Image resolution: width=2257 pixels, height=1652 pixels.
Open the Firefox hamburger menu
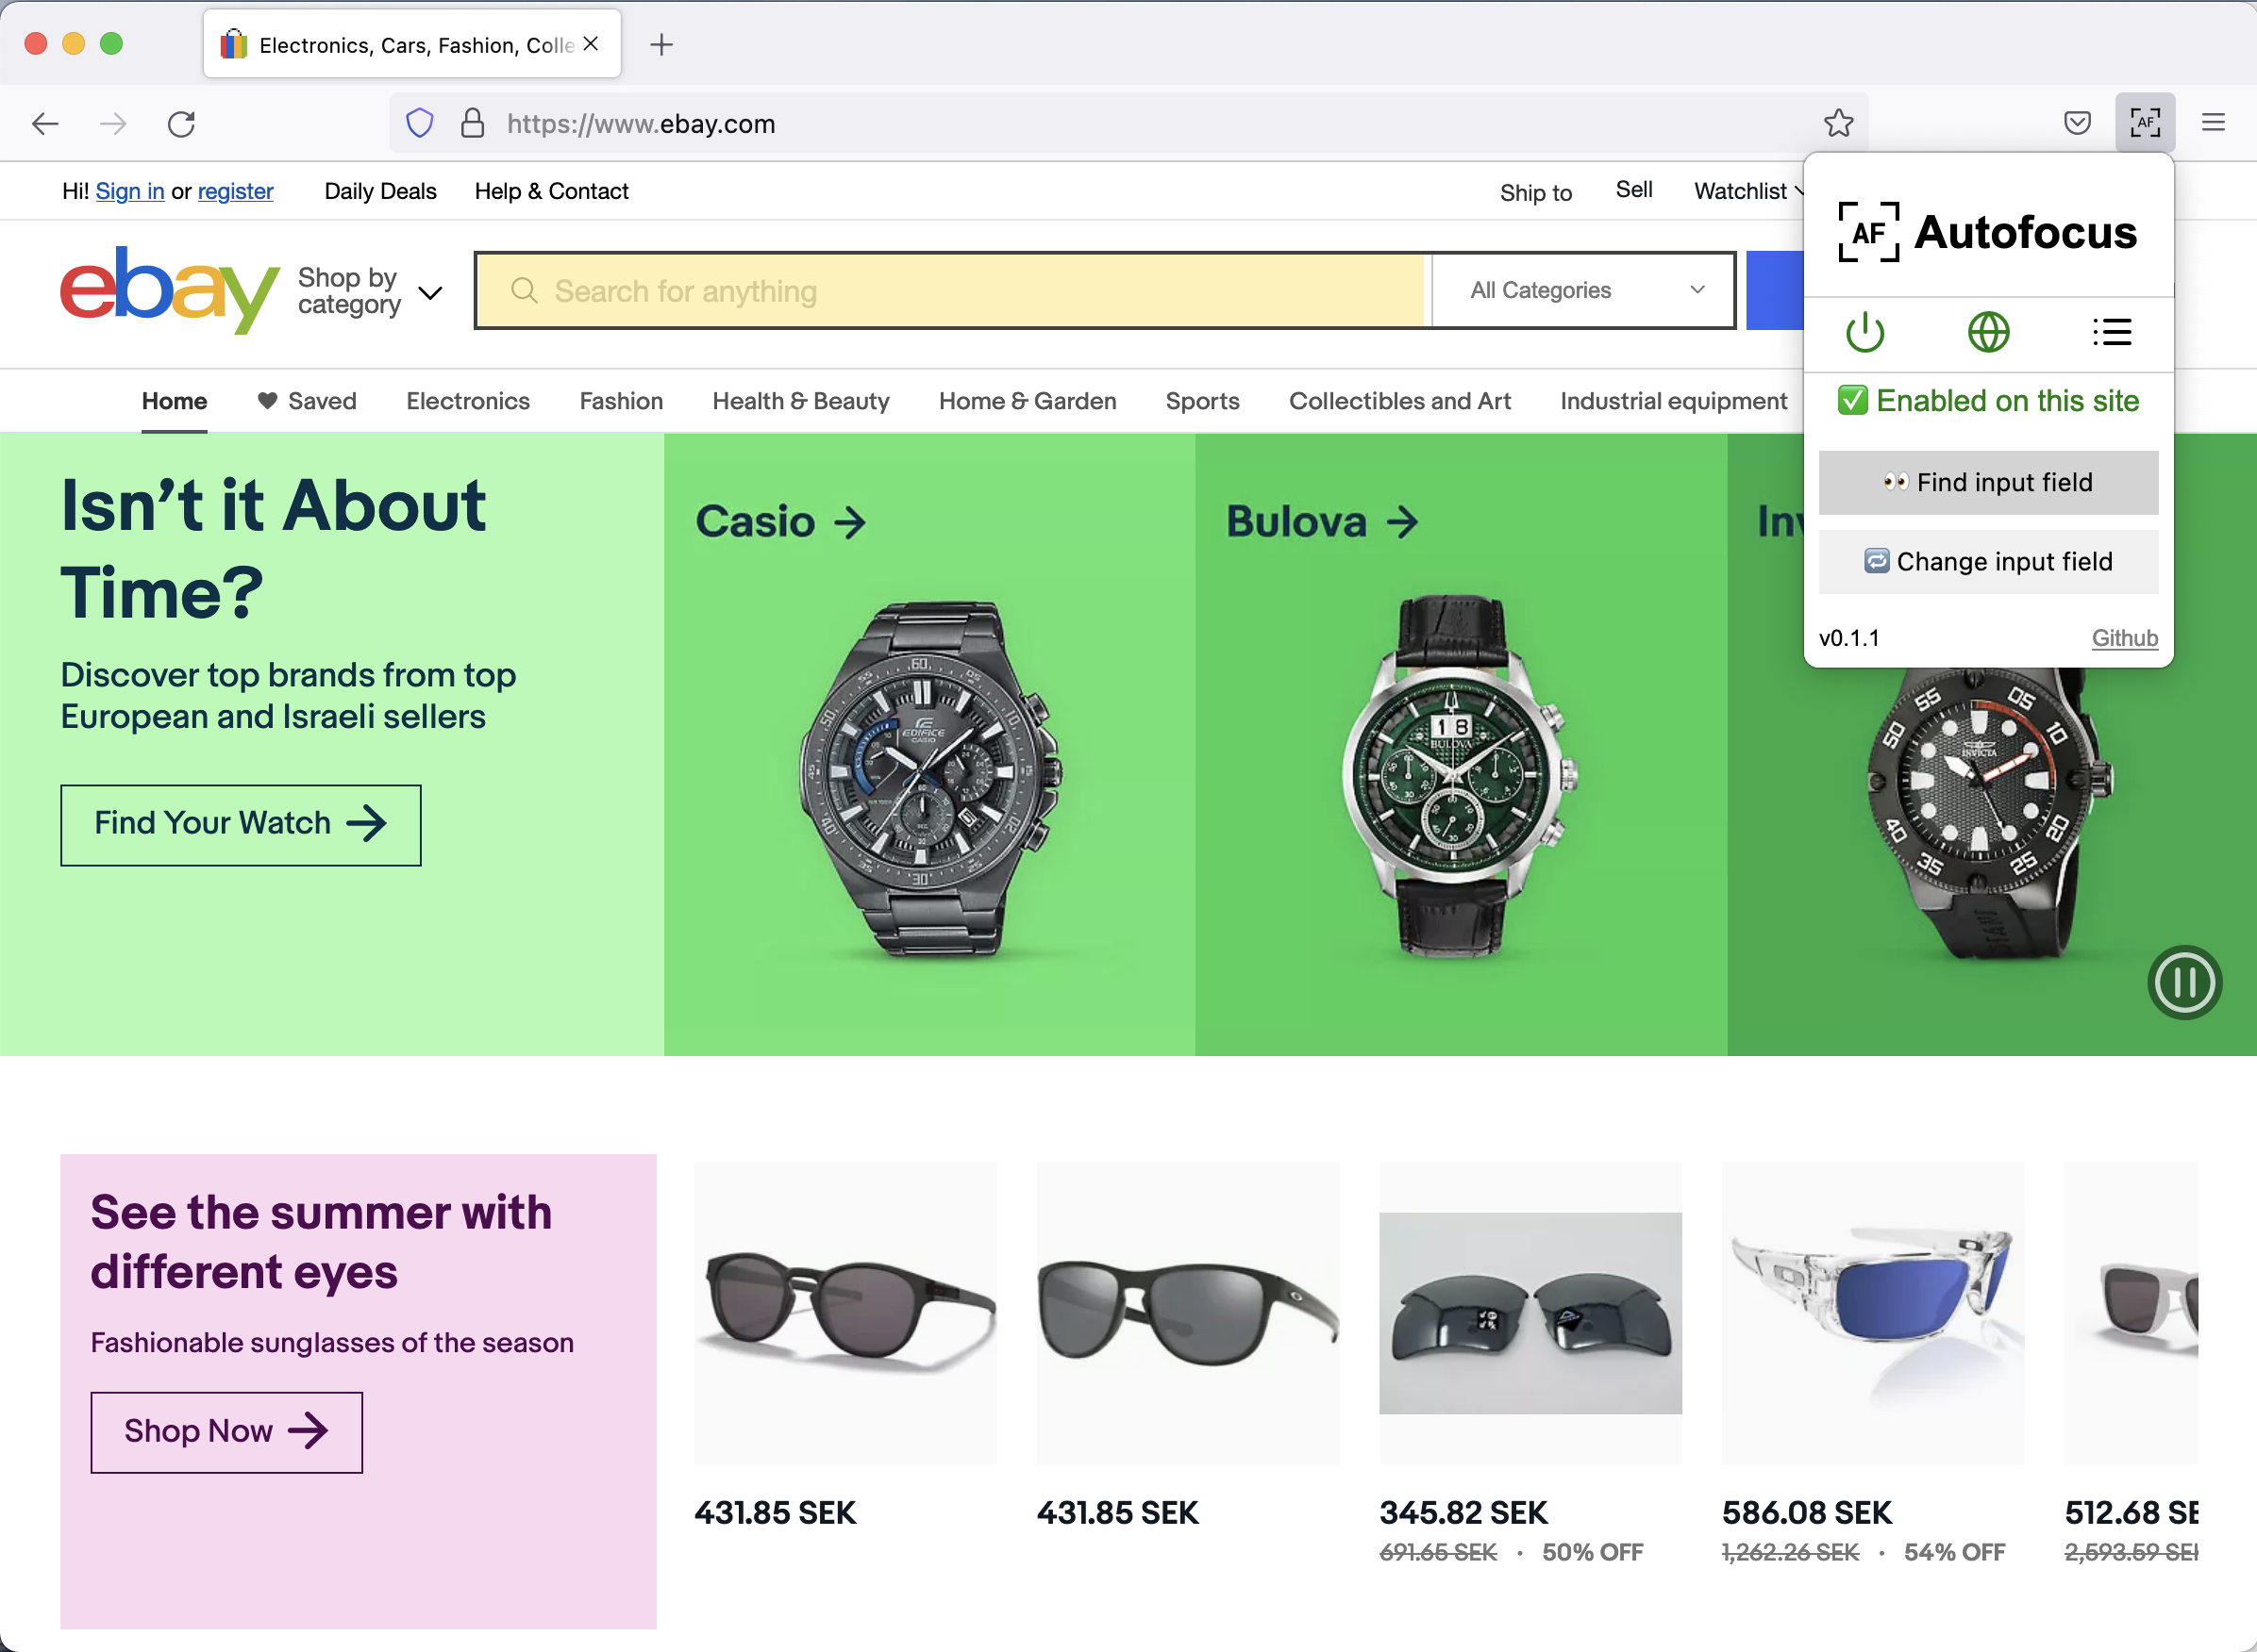2213,123
